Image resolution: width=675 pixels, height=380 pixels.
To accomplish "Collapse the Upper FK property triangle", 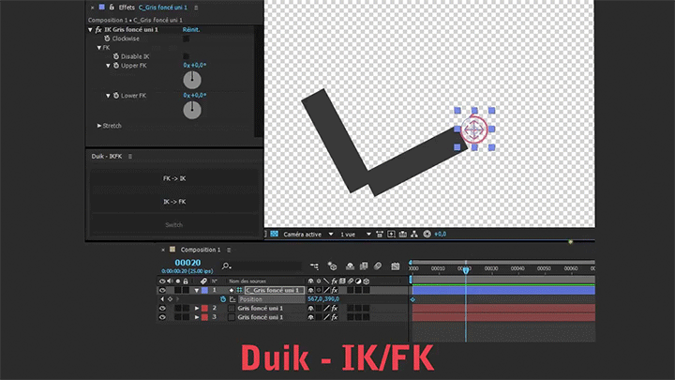I will [x=108, y=66].
